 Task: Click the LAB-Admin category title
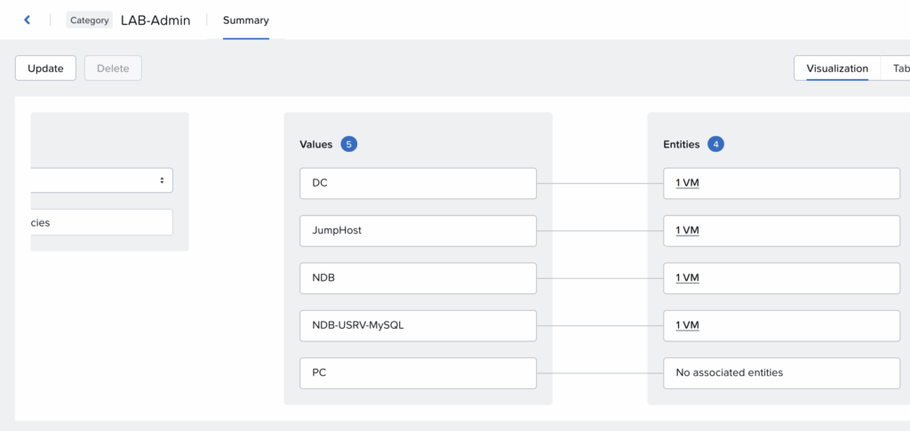tap(156, 20)
